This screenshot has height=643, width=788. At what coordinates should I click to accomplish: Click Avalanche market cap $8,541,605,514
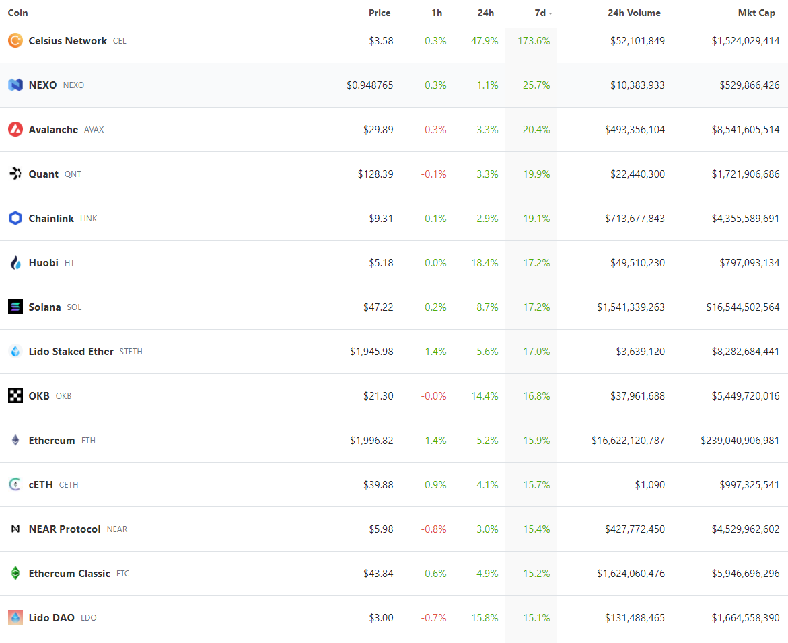(x=746, y=130)
